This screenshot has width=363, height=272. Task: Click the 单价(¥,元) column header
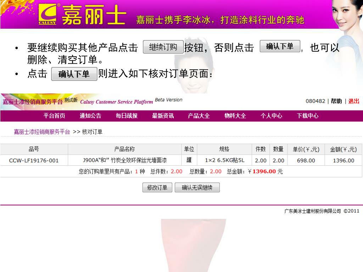(x=306, y=149)
